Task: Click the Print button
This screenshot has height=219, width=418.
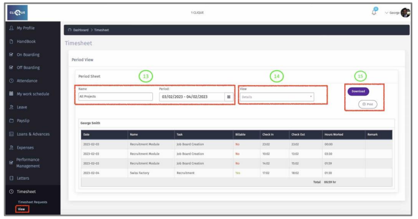Action: coord(367,104)
